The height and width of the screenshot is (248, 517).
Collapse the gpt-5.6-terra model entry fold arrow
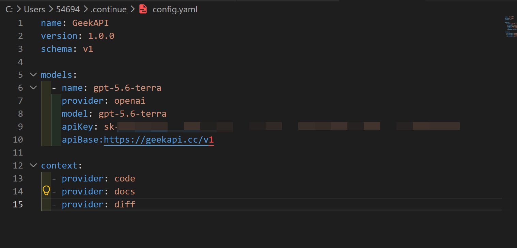pyautogui.click(x=33, y=88)
